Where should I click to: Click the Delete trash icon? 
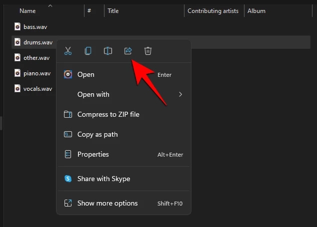148,51
